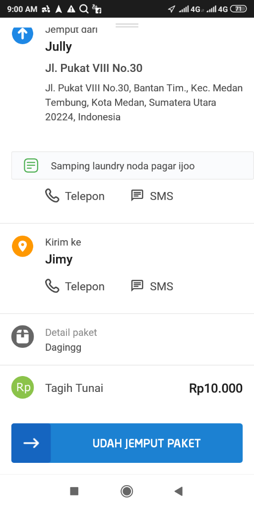This screenshot has height=508, width=254.
Task: Open SMS to Jully via message icon
Action: (x=137, y=195)
